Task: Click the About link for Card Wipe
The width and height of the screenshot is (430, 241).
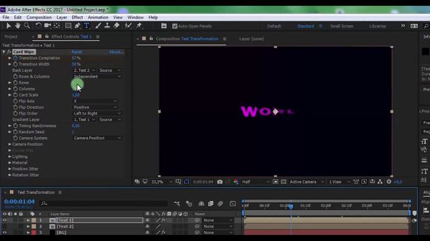Action: 116,52
